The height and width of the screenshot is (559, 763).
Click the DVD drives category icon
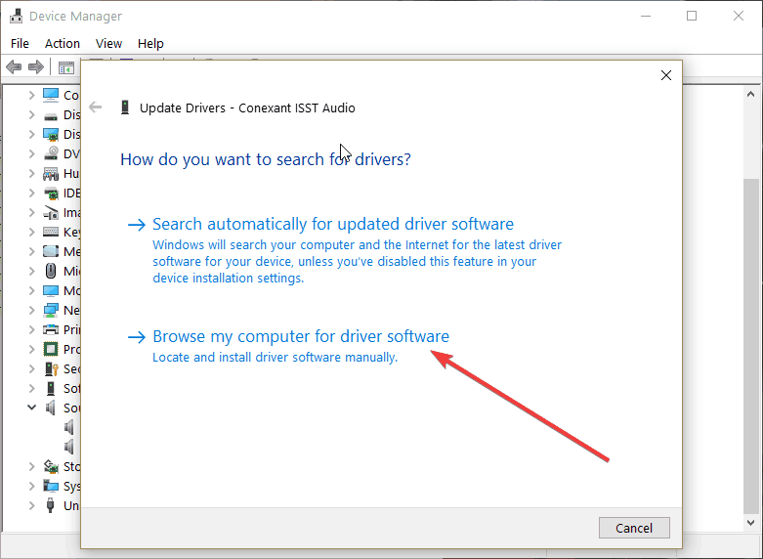[51, 153]
